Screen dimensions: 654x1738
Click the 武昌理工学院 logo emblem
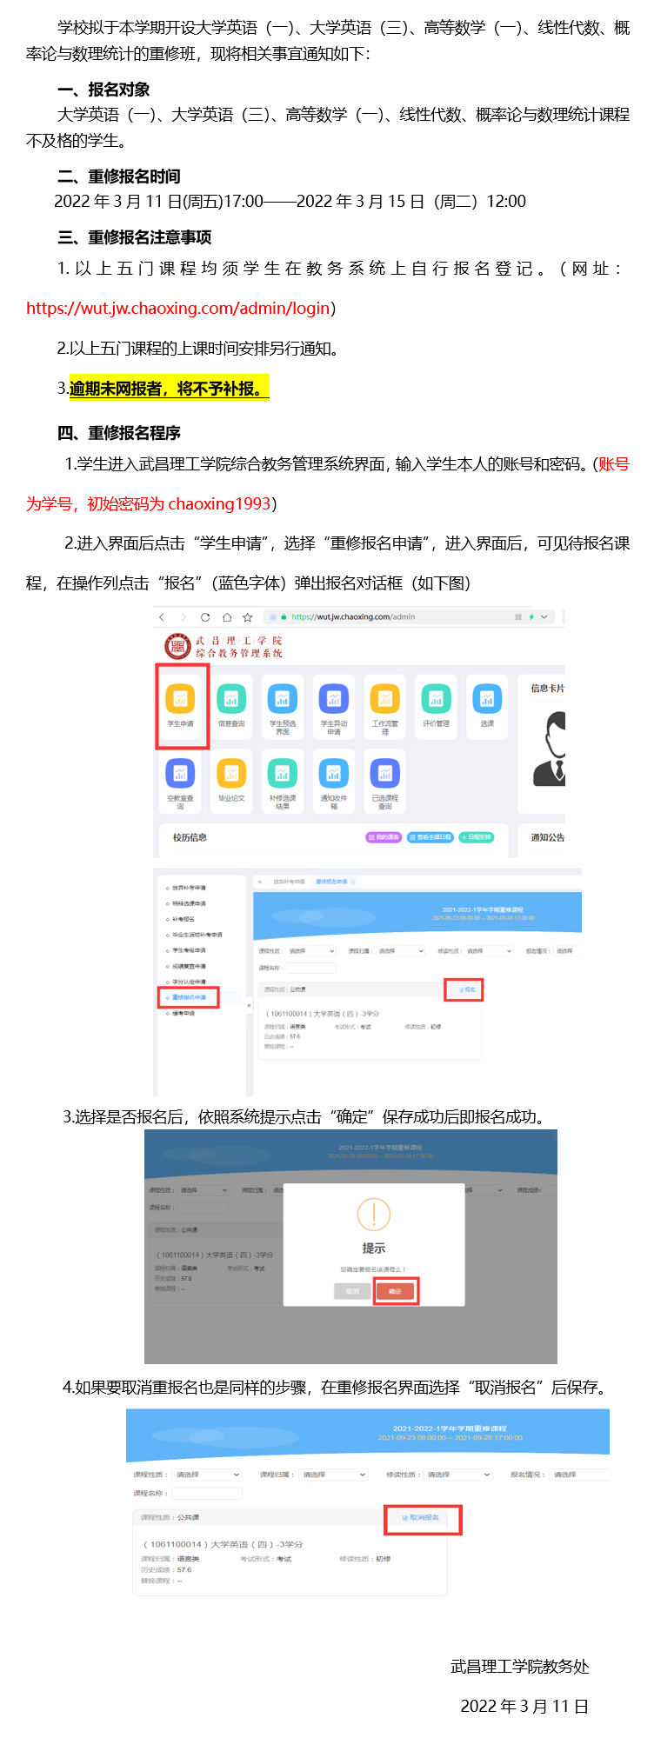pos(177,646)
